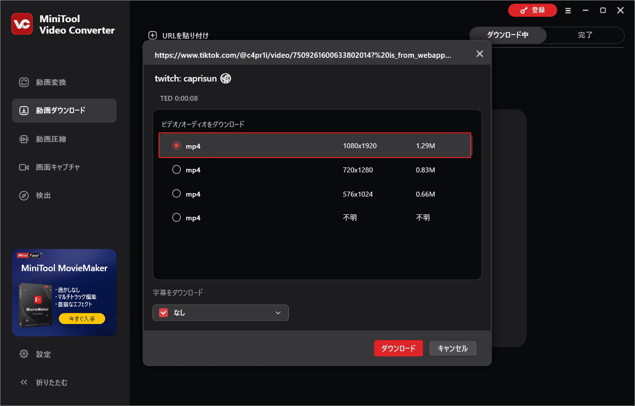Open the hamburger menu icon in title bar
Viewport: 635px width, 406px height.
(568, 10)
